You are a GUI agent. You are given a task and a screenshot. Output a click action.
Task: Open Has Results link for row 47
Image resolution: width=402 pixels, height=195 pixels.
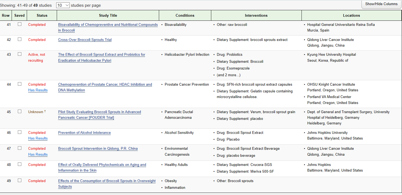38,154
